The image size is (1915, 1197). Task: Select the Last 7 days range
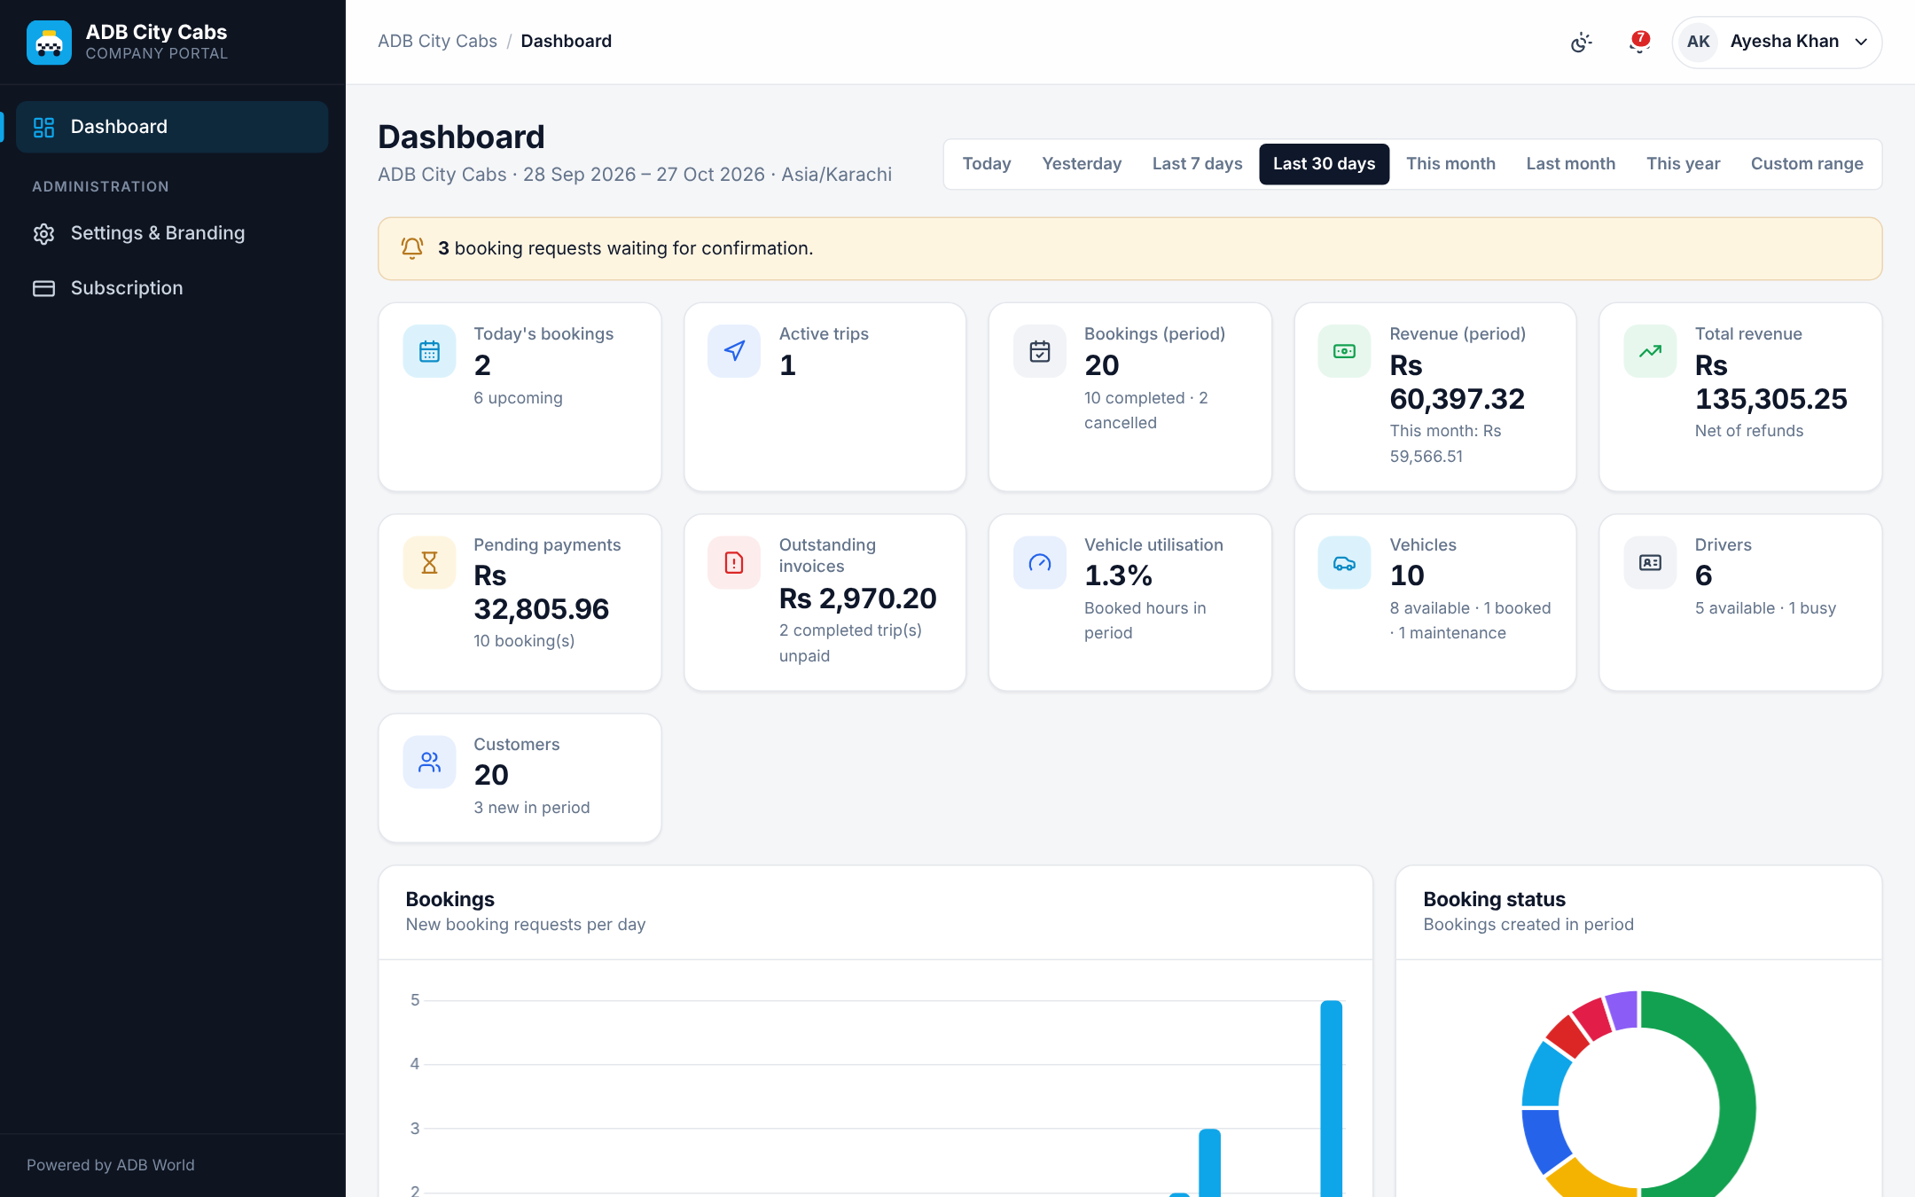pyautogui.click(x=1197, y=164)
